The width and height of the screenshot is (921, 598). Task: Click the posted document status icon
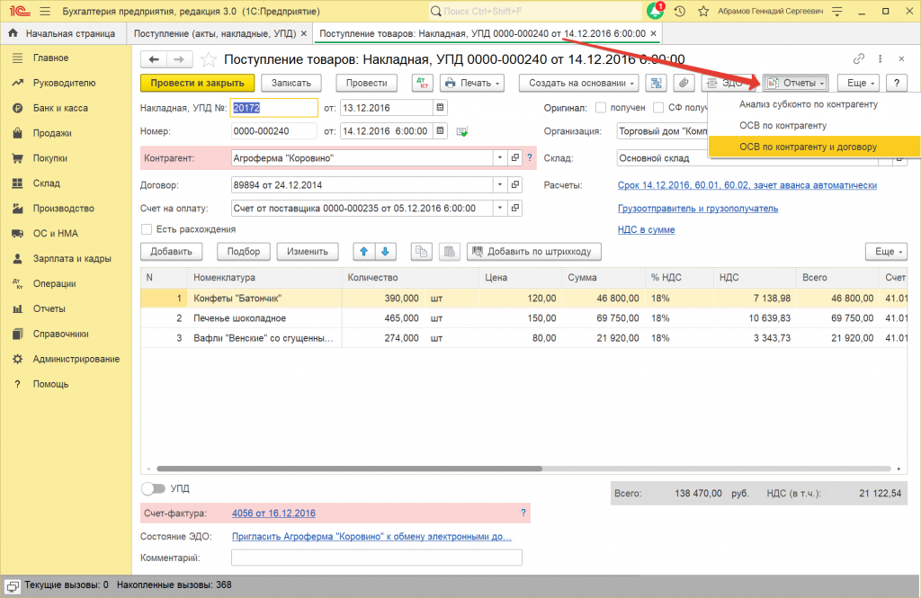click(x=462, y=131)
